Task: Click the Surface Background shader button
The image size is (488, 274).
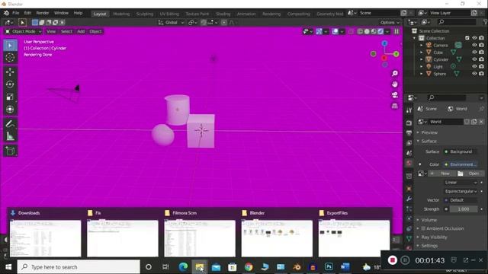Action: point(461,151)
